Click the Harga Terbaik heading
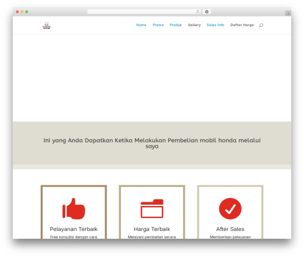304x257 pixels. pyautogui.click(x=152, y=229)
